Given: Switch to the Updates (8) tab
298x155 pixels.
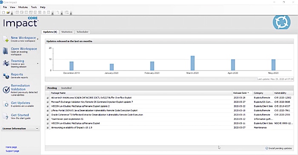Looking at the screenshot, I should [50, 32].
